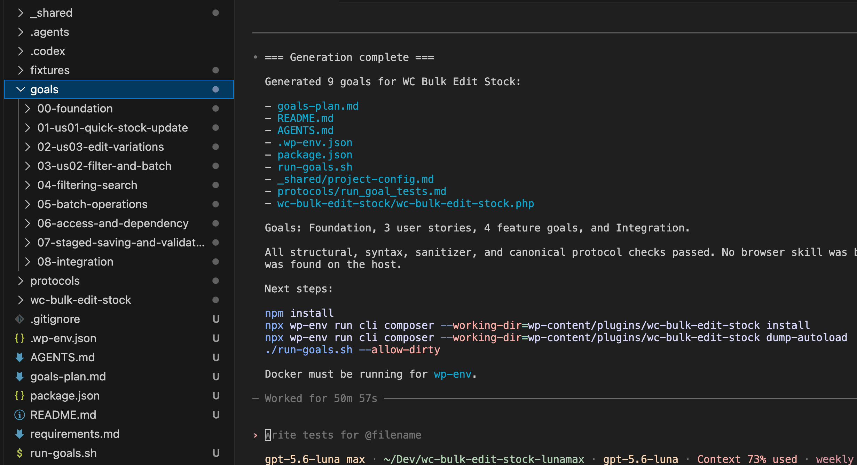The width and height of the screenshot is (857, 465).
Task: Click the wp-env link in Docker note
Action: 453,374
